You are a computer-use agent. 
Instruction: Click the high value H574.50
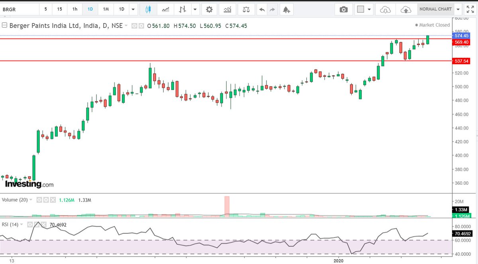(185, 26)
